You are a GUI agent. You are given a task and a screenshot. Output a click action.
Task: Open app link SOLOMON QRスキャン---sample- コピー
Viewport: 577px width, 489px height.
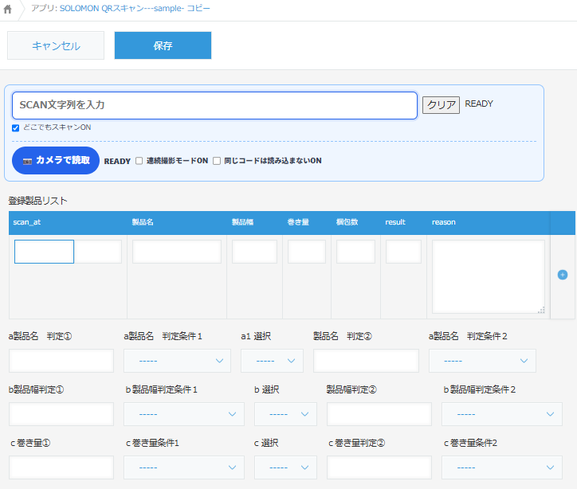coord(135,9)
